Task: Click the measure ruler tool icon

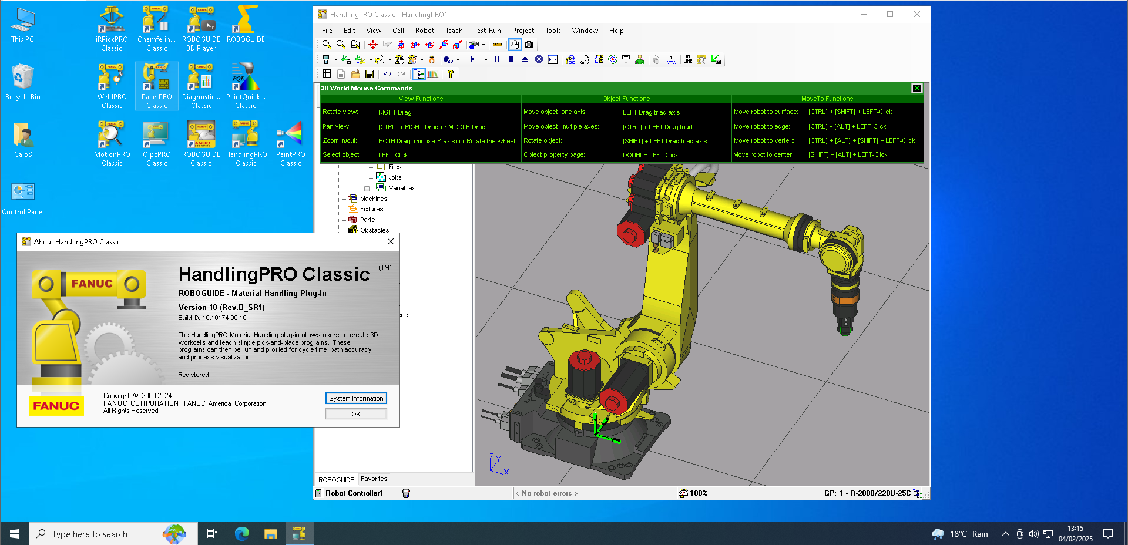Action: tap(498, 45)
